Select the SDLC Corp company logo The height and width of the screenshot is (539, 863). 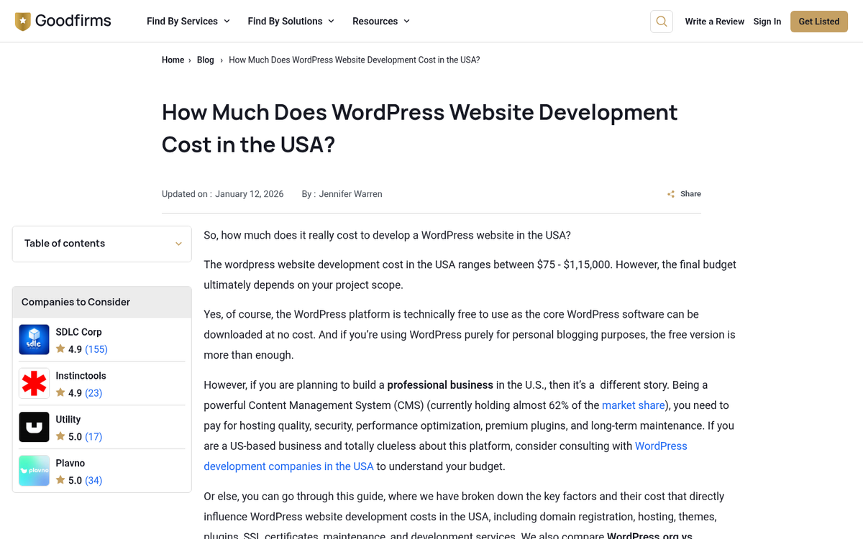34,339
